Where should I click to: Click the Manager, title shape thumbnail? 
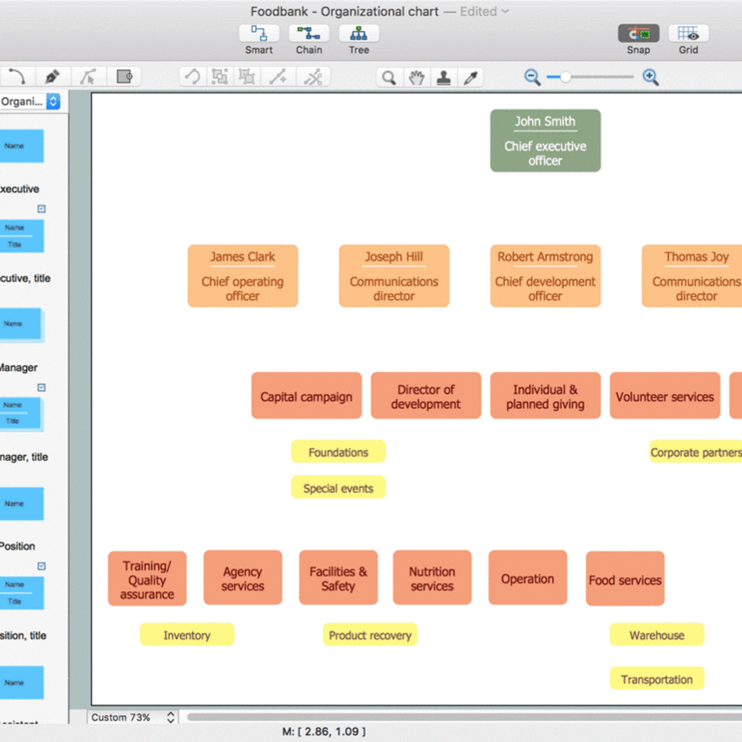click(22, 414)
